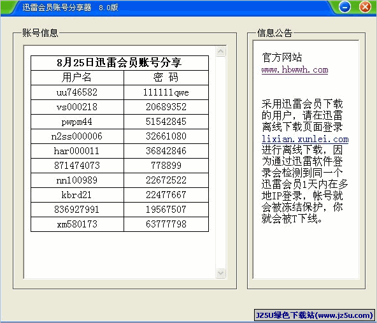Select username vs000218 cell
This screenshot has width=377, height=323.
coord(77,107)
